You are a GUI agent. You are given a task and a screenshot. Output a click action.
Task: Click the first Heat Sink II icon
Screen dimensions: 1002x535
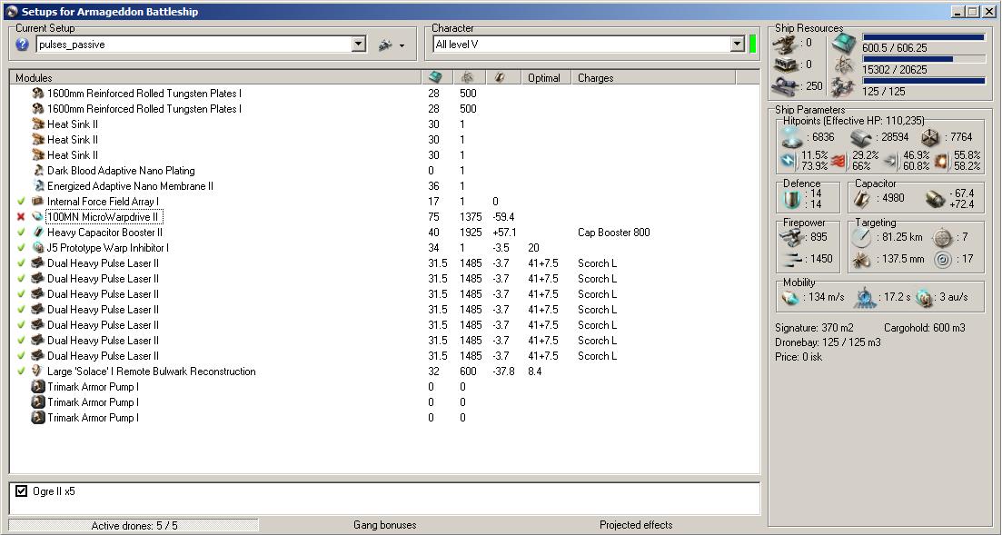click(38, 124)
